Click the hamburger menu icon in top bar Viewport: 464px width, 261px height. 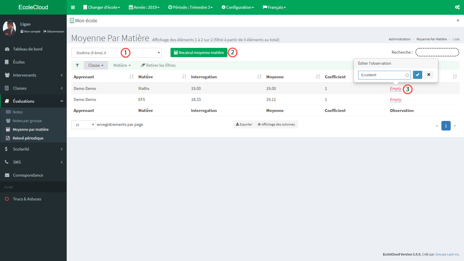coord(73,7)
